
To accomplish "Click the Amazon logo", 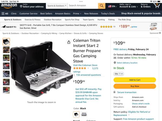I will 9,6.
